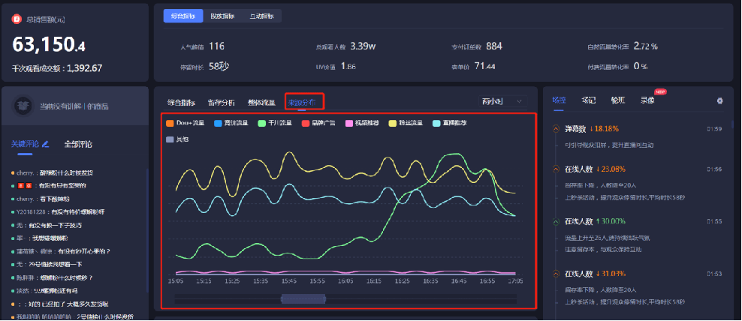Image resolution: width=742 pixels, height=321 pixels.
Task: Click the green up-trend icon for 在线人数 30.00%
Action: pyautogui.click(x=556, y=221)
